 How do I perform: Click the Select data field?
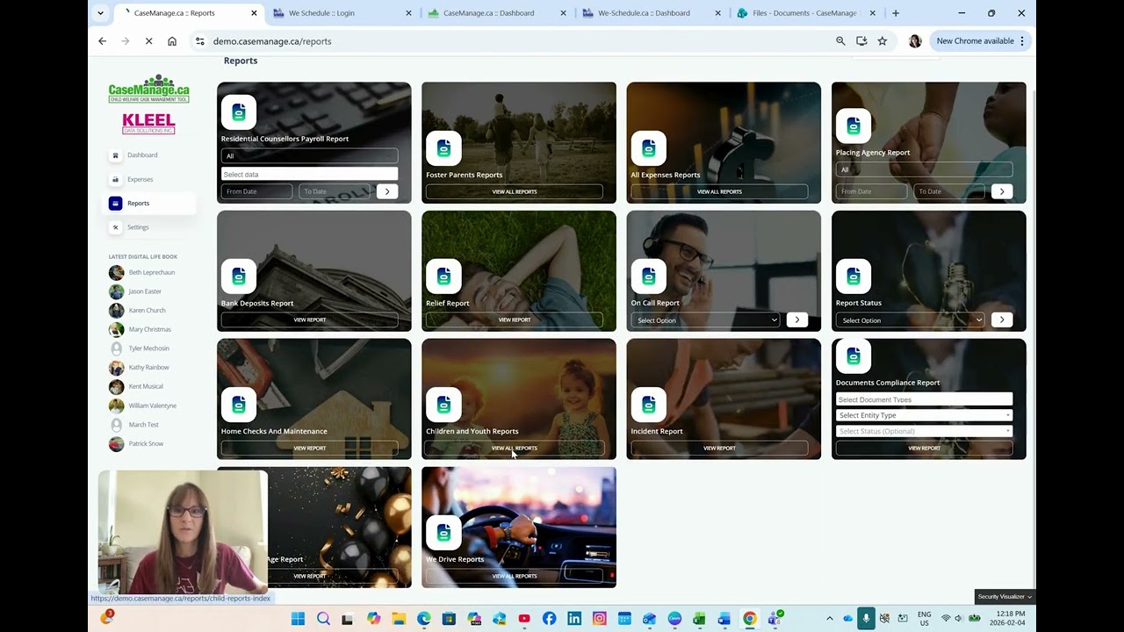[309, 174]
